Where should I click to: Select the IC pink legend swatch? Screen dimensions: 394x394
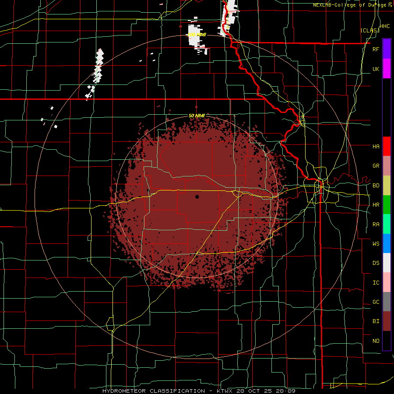click(387, 282)
